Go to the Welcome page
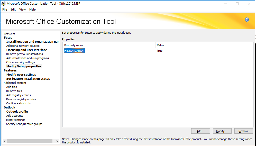 pyautogui.click(x=9, y=33)
